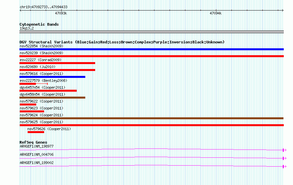Viewport: 293px width, 185px height.
Task: Click the dgv6458n54 (Cooper2011) label
Action: click(42, 94)
